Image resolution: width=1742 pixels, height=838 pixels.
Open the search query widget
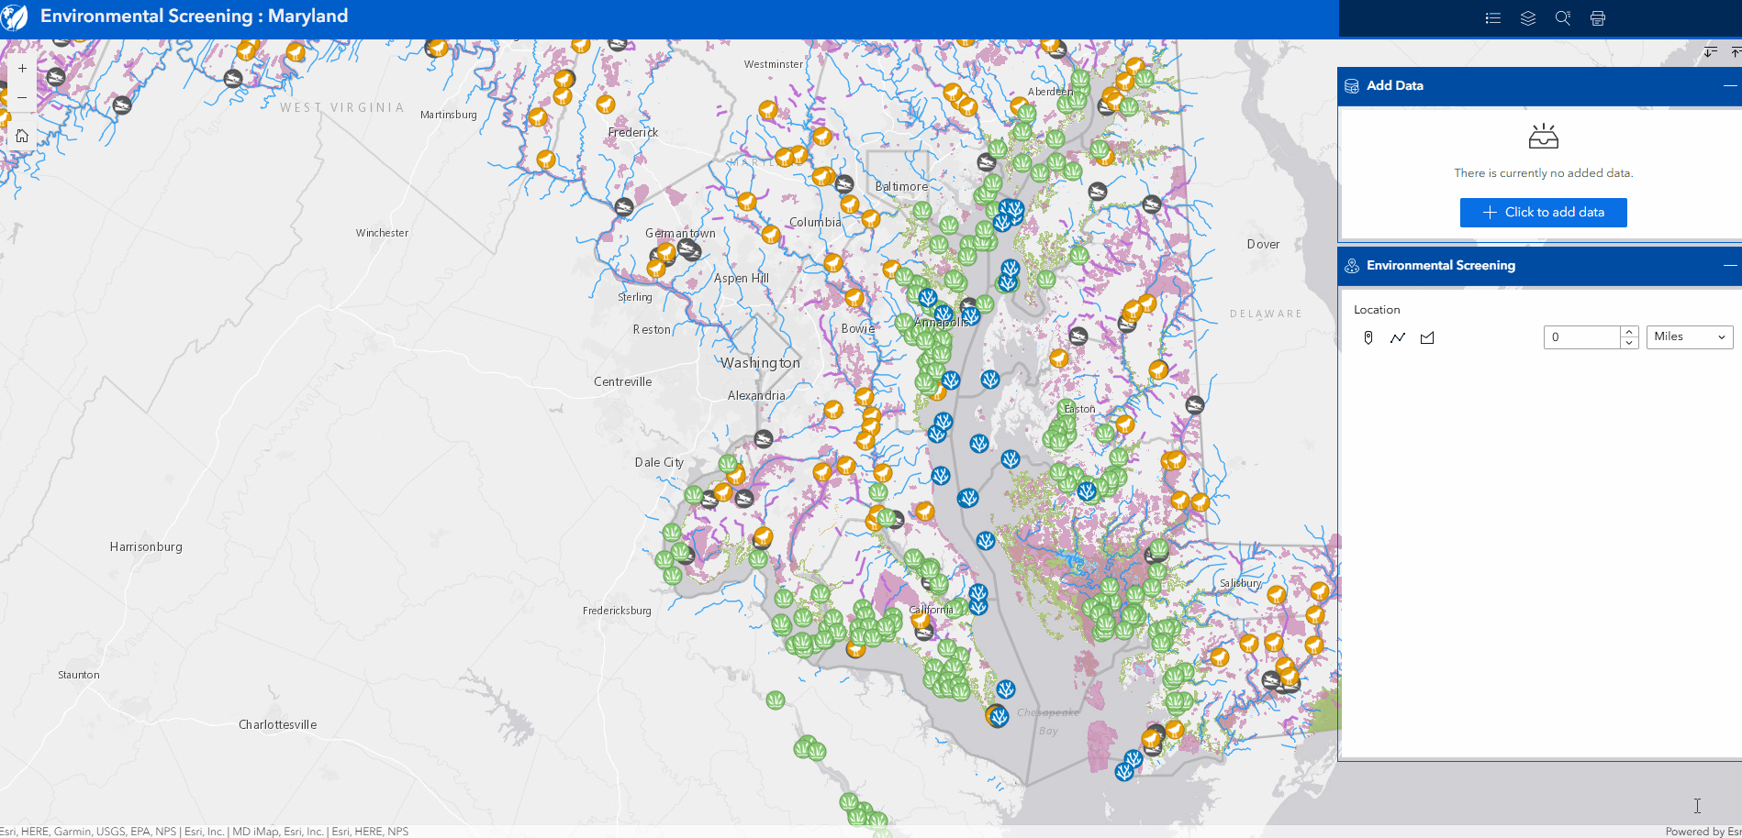point(1563,18)
